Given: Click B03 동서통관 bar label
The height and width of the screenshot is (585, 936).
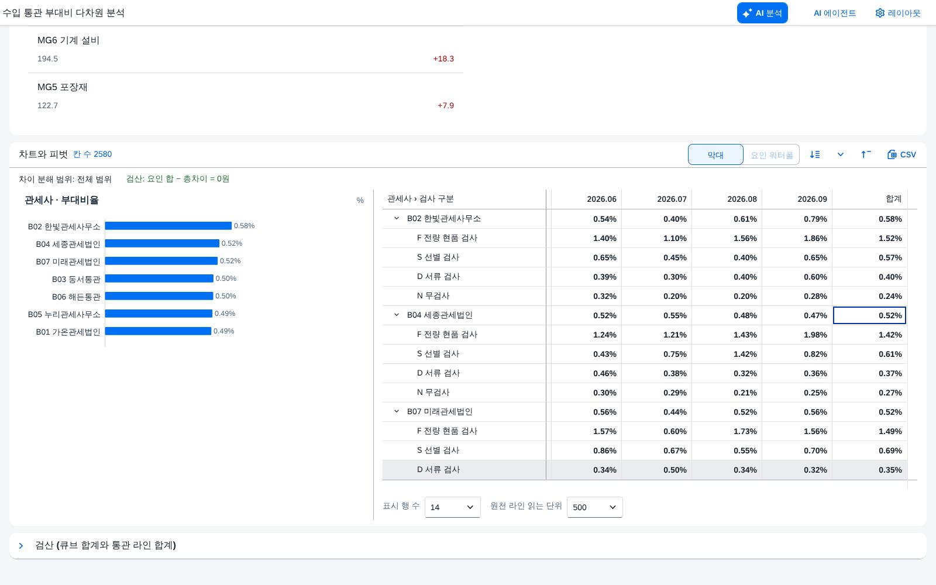Looking at the screenshot, I should [x=76, y=279].
